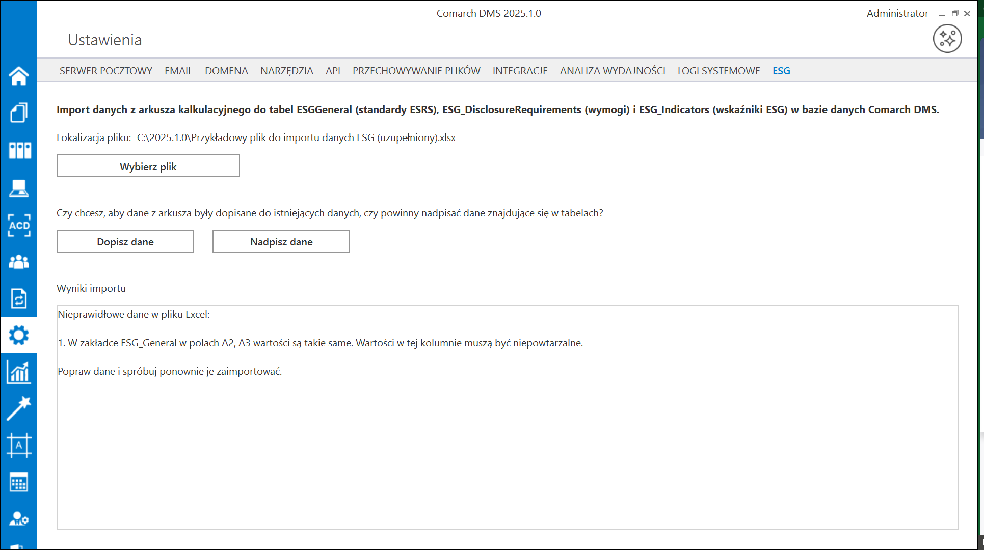Open the documents icon in sidebar
The height and width of the screenshot is (550, 984).
pyautogui.click(x=19, y=113)
